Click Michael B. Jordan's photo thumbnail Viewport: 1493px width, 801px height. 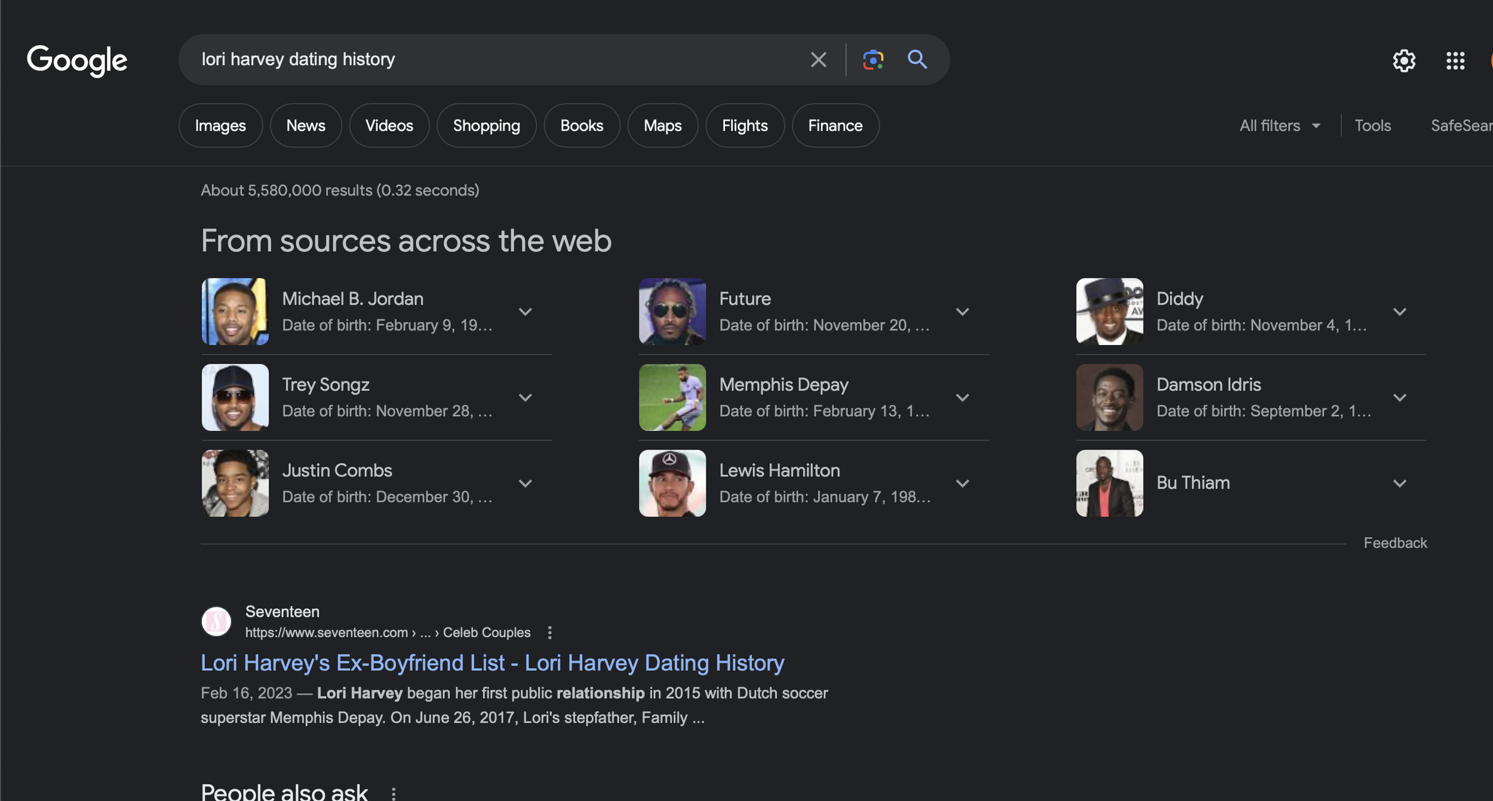coord(235,312)
